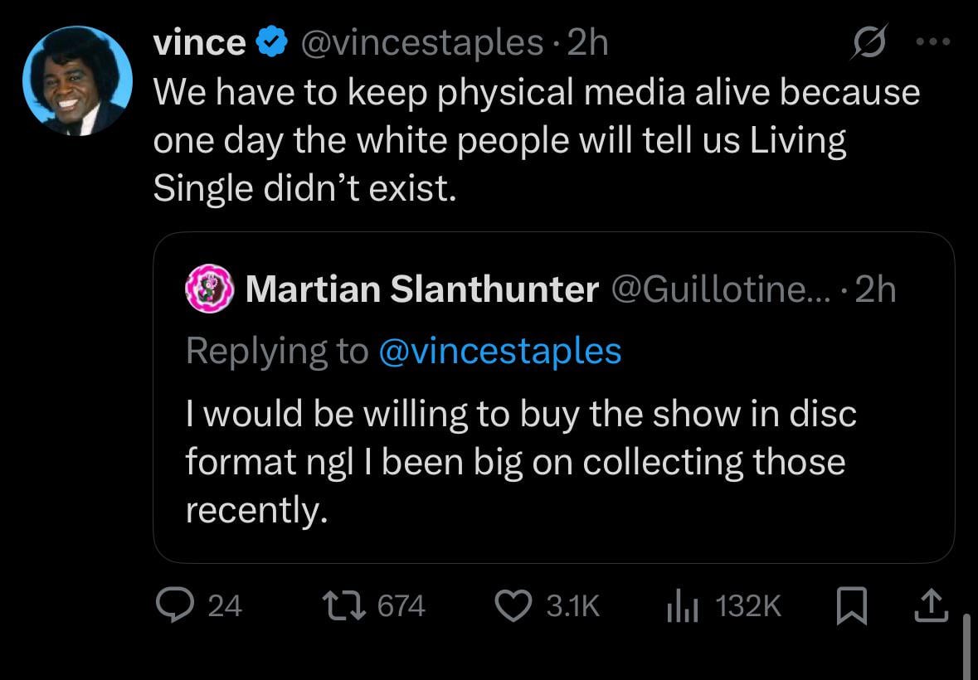978x680 pixels.
Task: Click the 3.1K likes count
Action: coord(572,607)
